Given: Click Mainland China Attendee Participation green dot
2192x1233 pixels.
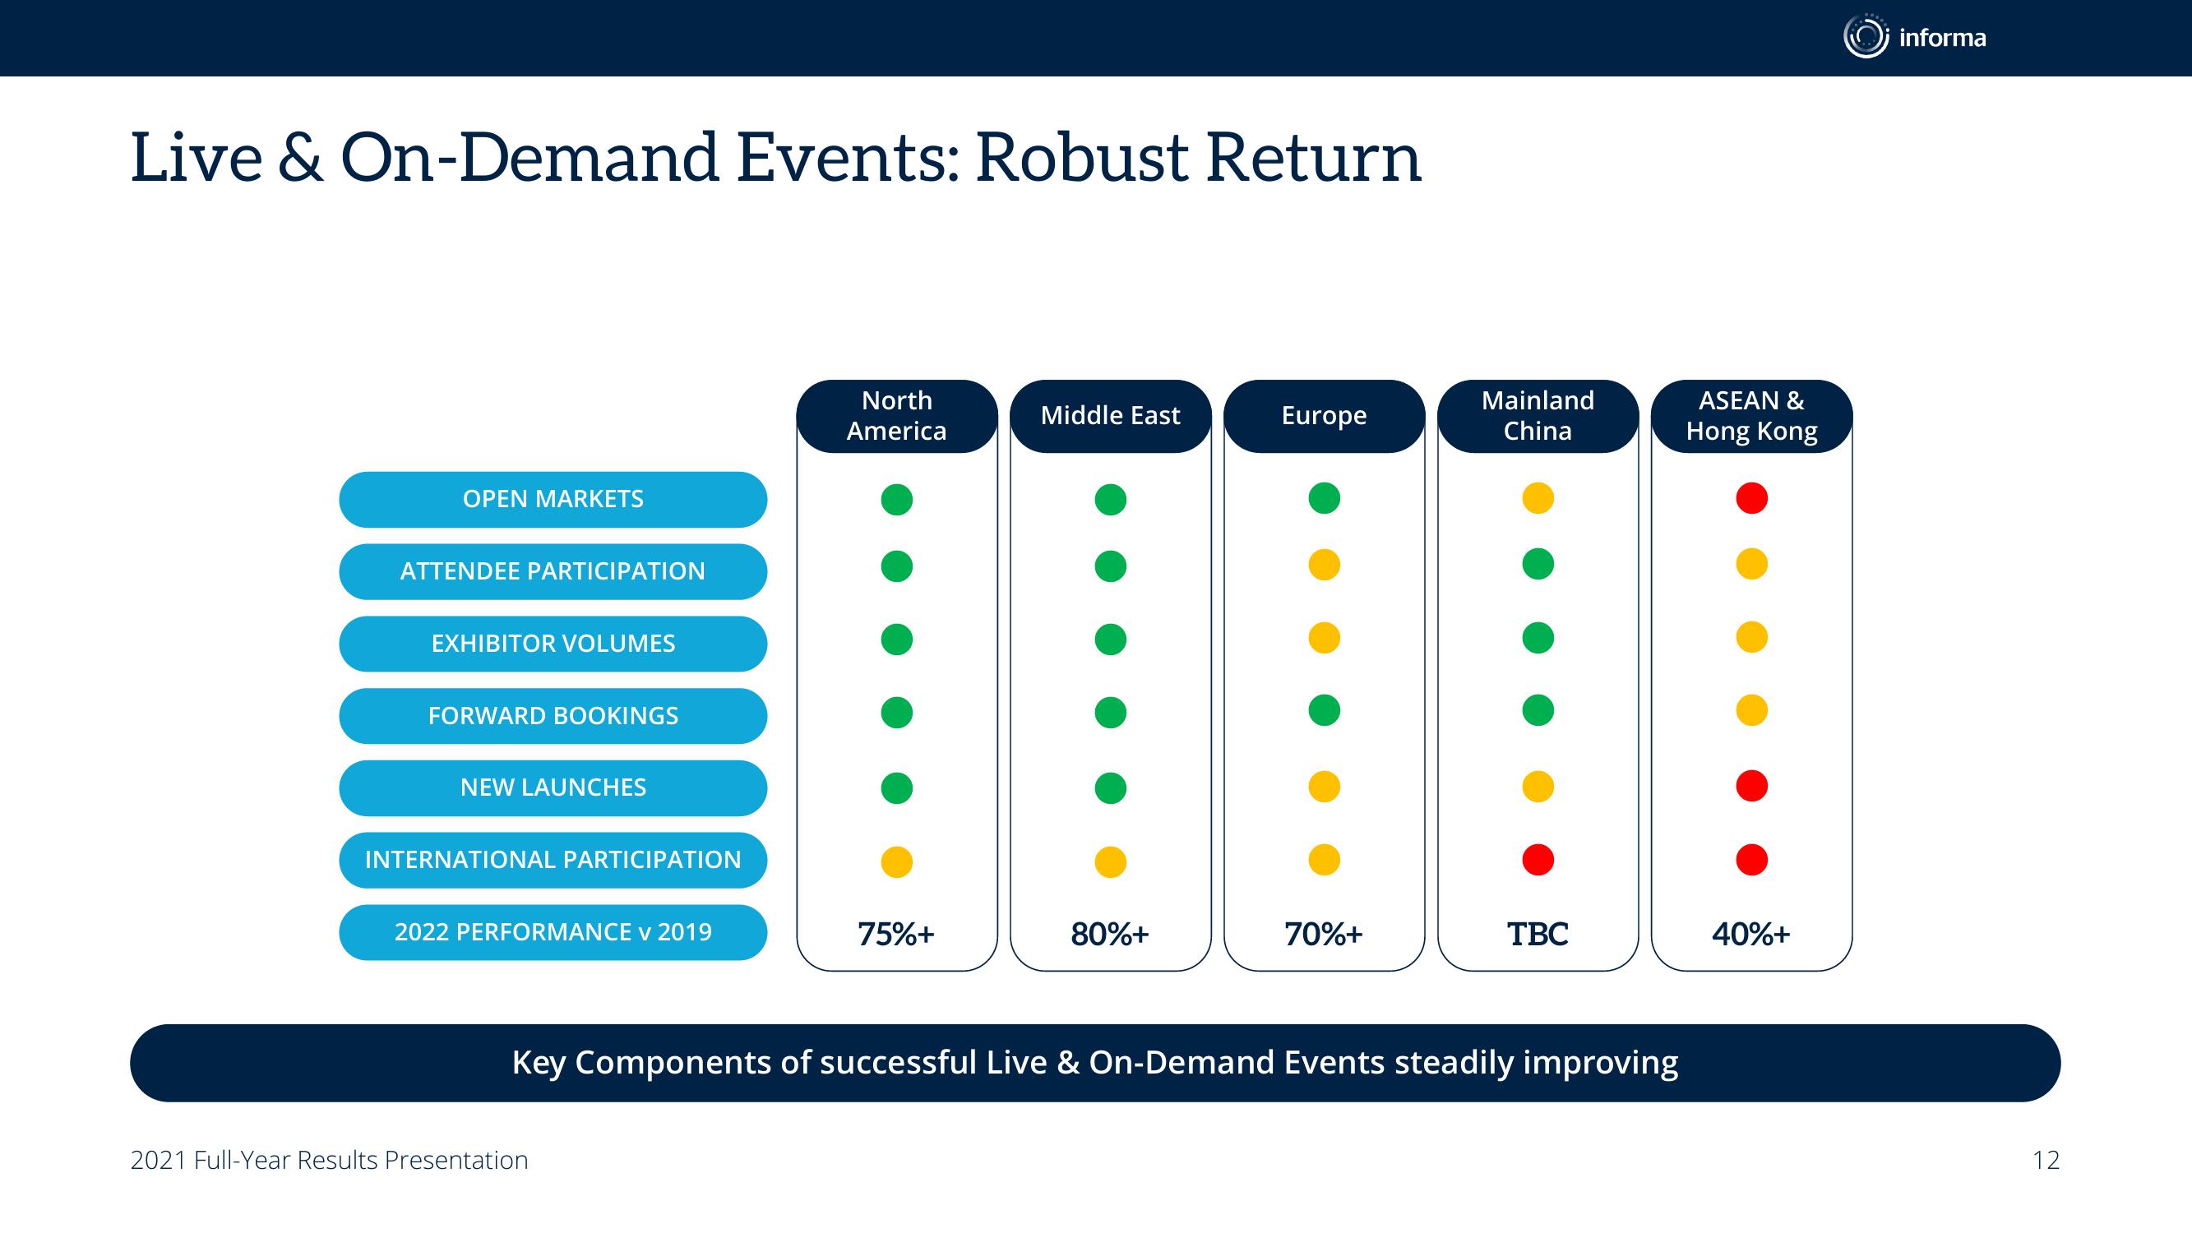Looking at the screenshot, I should (x=1538, y=563).
